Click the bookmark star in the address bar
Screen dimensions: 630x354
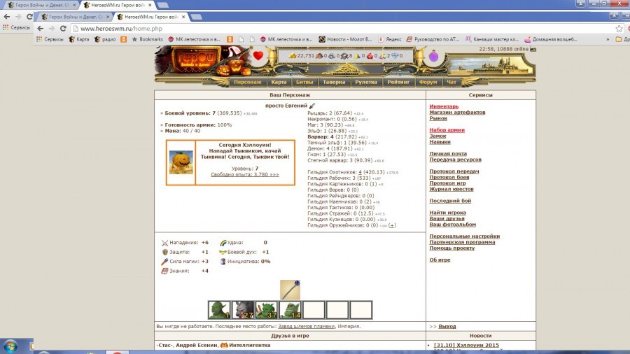pyautogui.click(x=619, y=29)
